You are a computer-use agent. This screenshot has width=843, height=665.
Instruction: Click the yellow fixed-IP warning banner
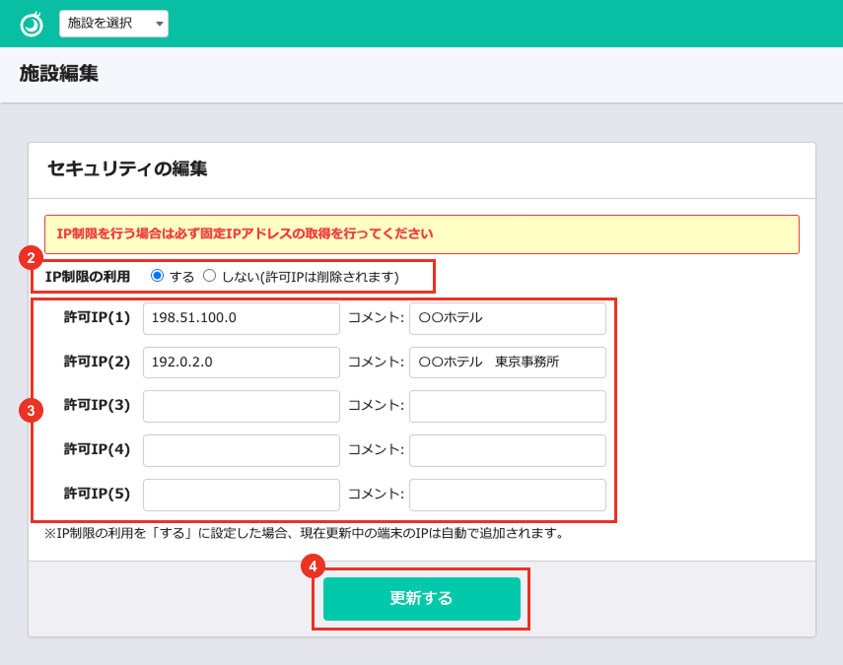tap(421, 234)
